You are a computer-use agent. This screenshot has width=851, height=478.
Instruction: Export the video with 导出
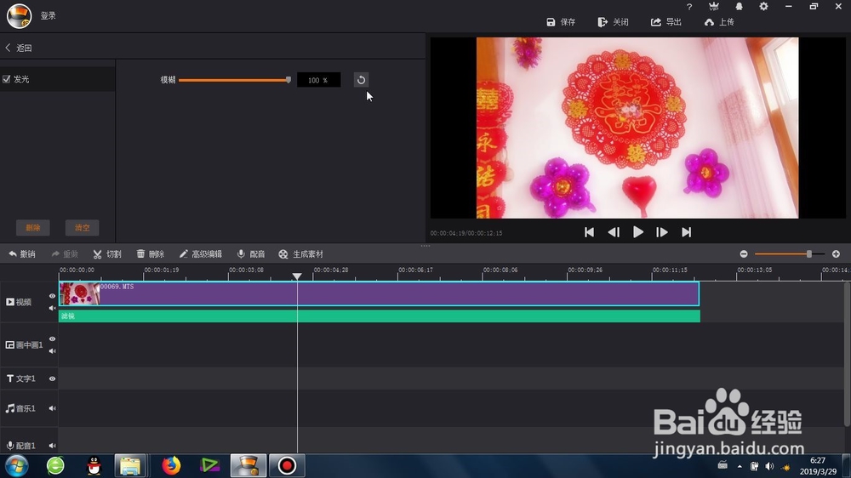(x=666, y=22)
